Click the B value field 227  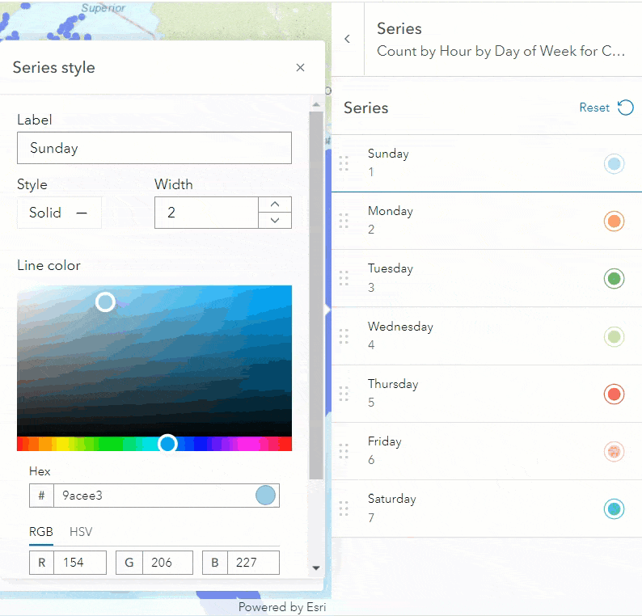[x=253, y=563]
